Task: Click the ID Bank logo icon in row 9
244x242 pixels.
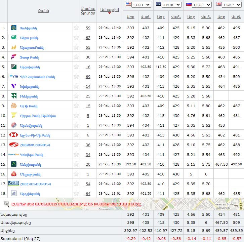Action: pos(14,106)
